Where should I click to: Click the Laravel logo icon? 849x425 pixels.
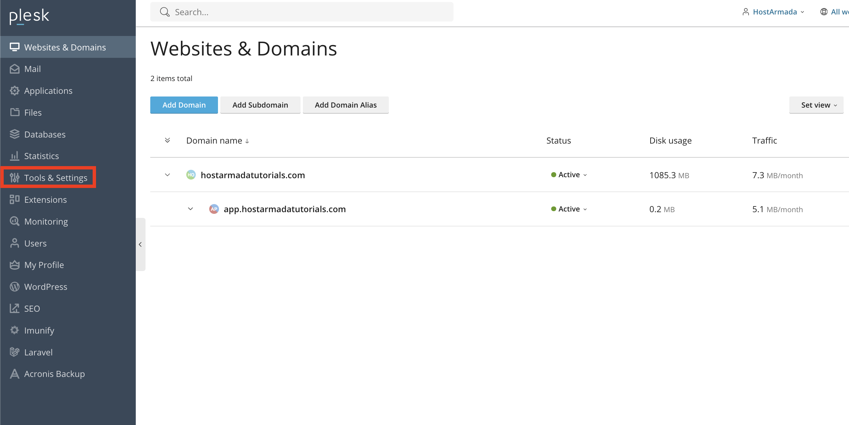(x=14, y=352)
